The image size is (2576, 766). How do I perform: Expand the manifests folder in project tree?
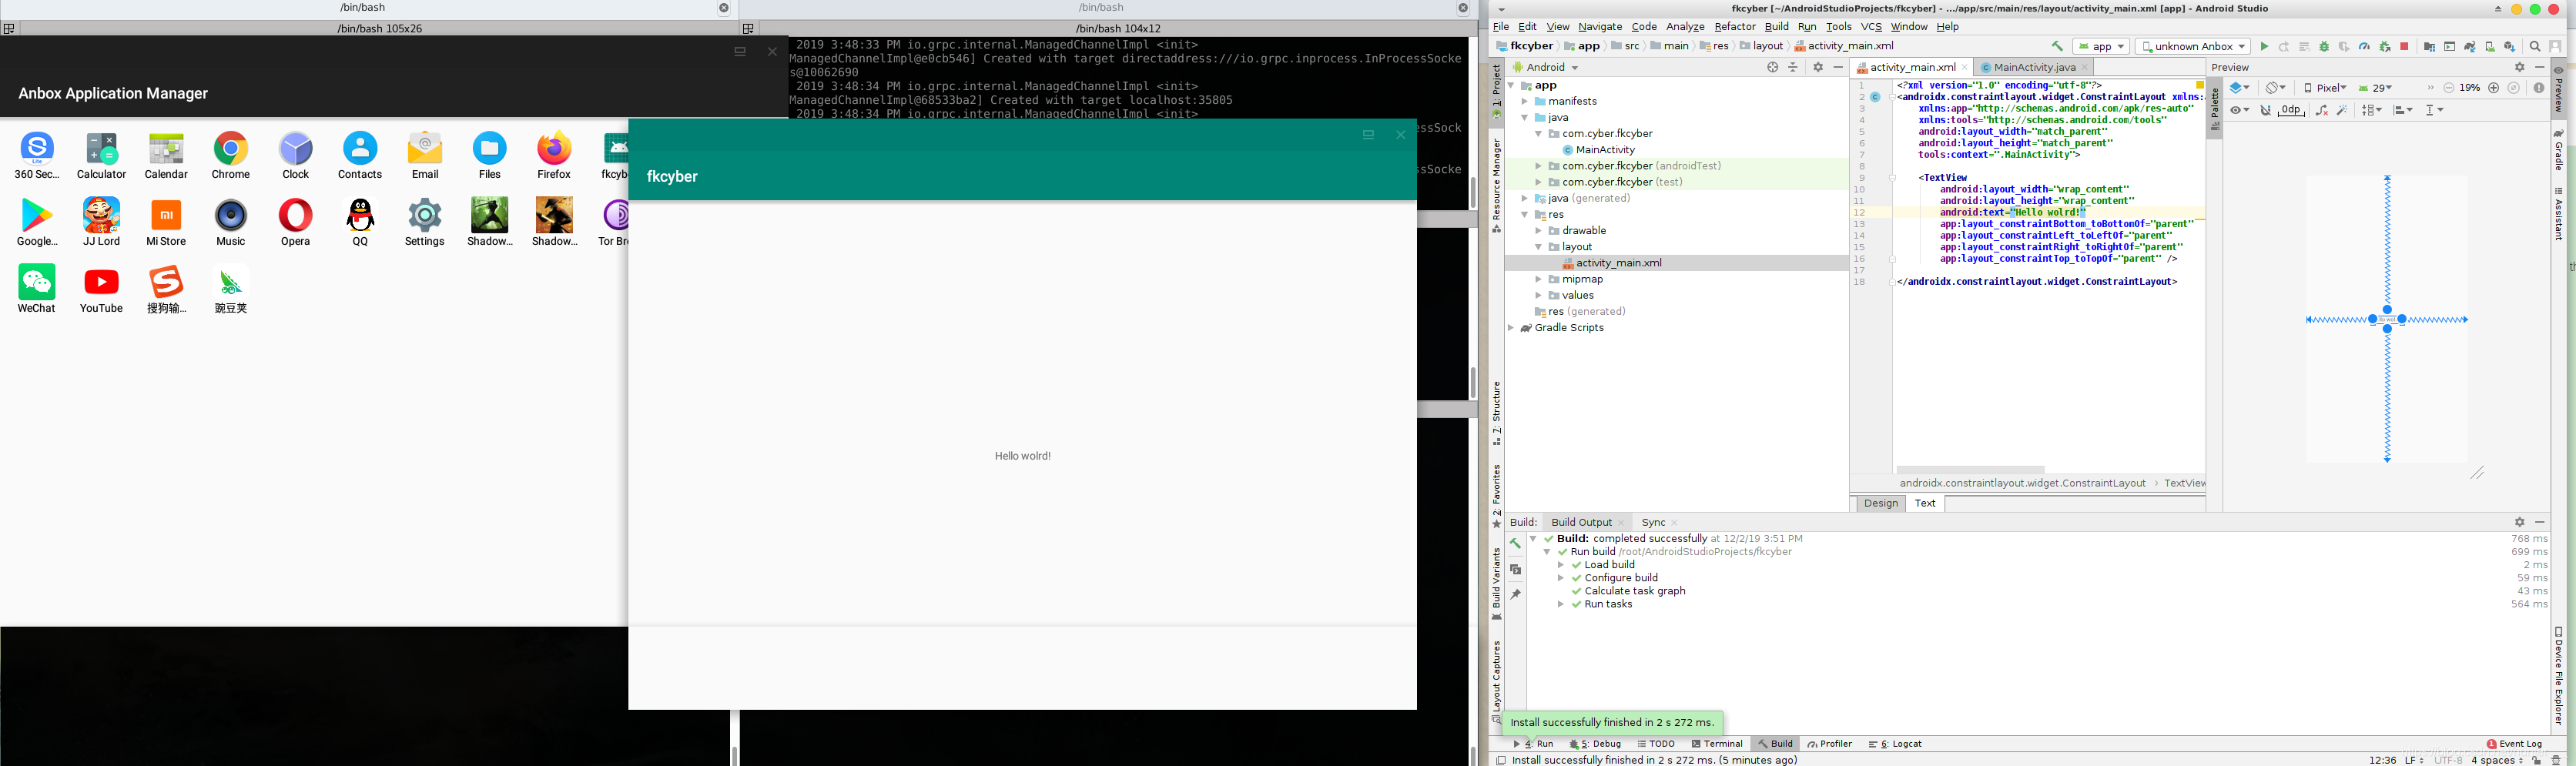pyautogui.click(x=1525, y=101)
